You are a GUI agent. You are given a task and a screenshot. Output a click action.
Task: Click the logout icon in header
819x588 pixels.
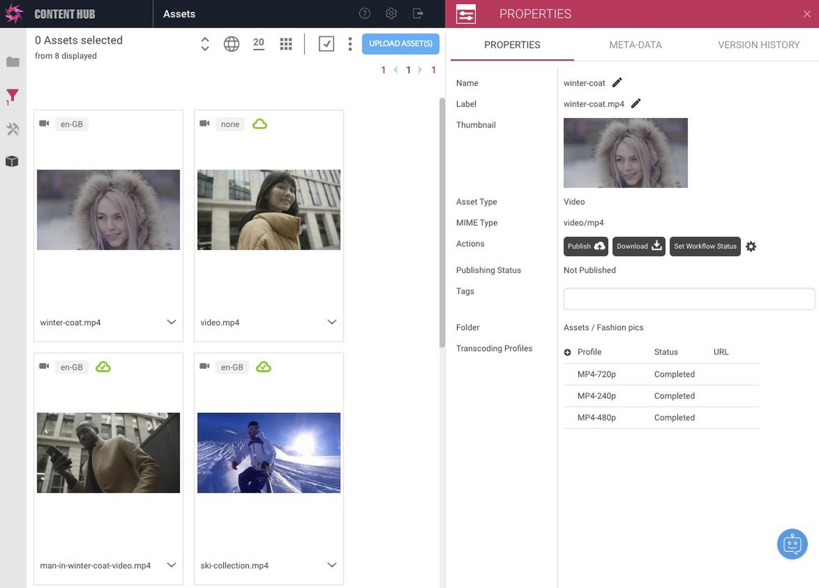pos(418,14)
